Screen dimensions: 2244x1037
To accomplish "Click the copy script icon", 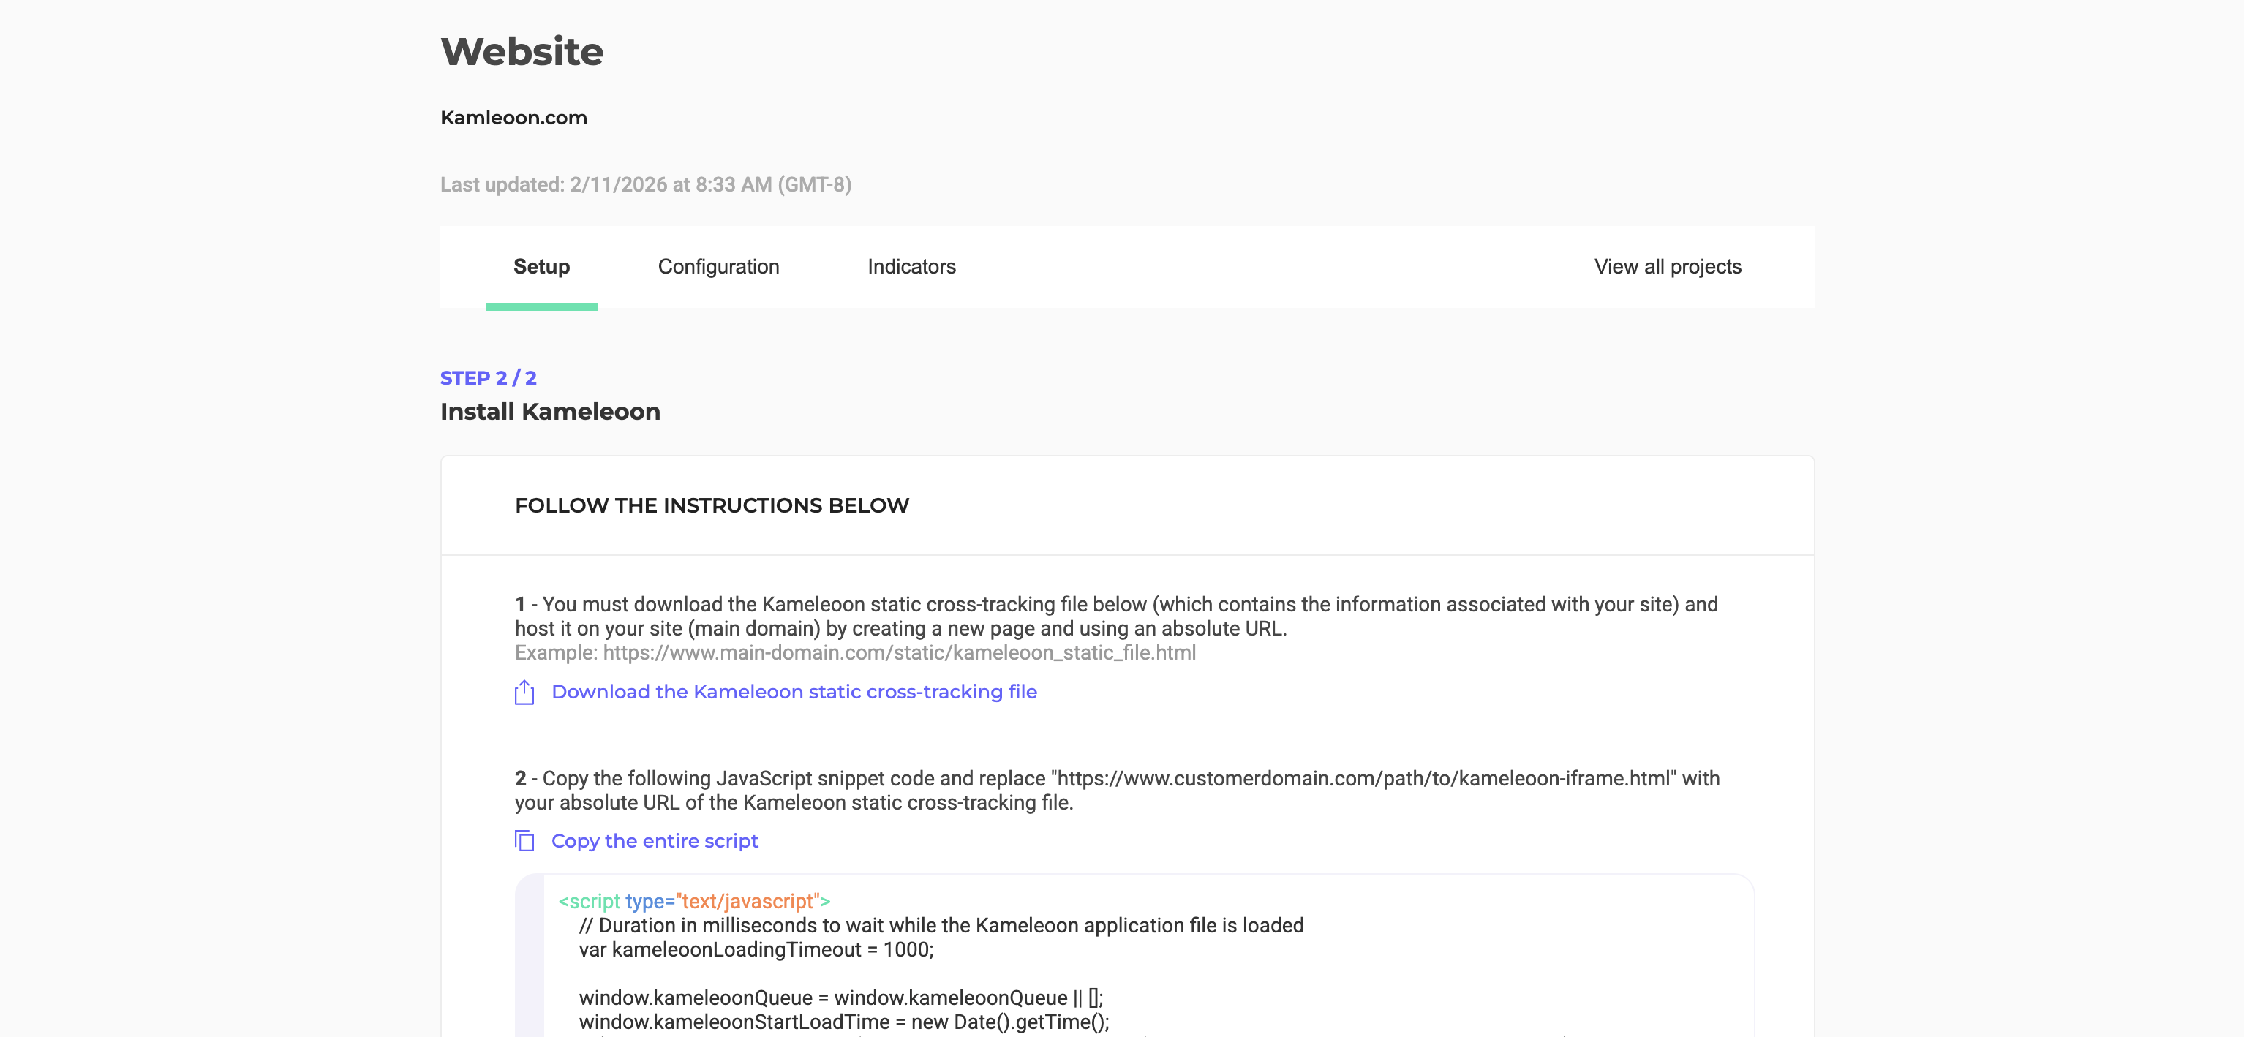I will (524, 841).
